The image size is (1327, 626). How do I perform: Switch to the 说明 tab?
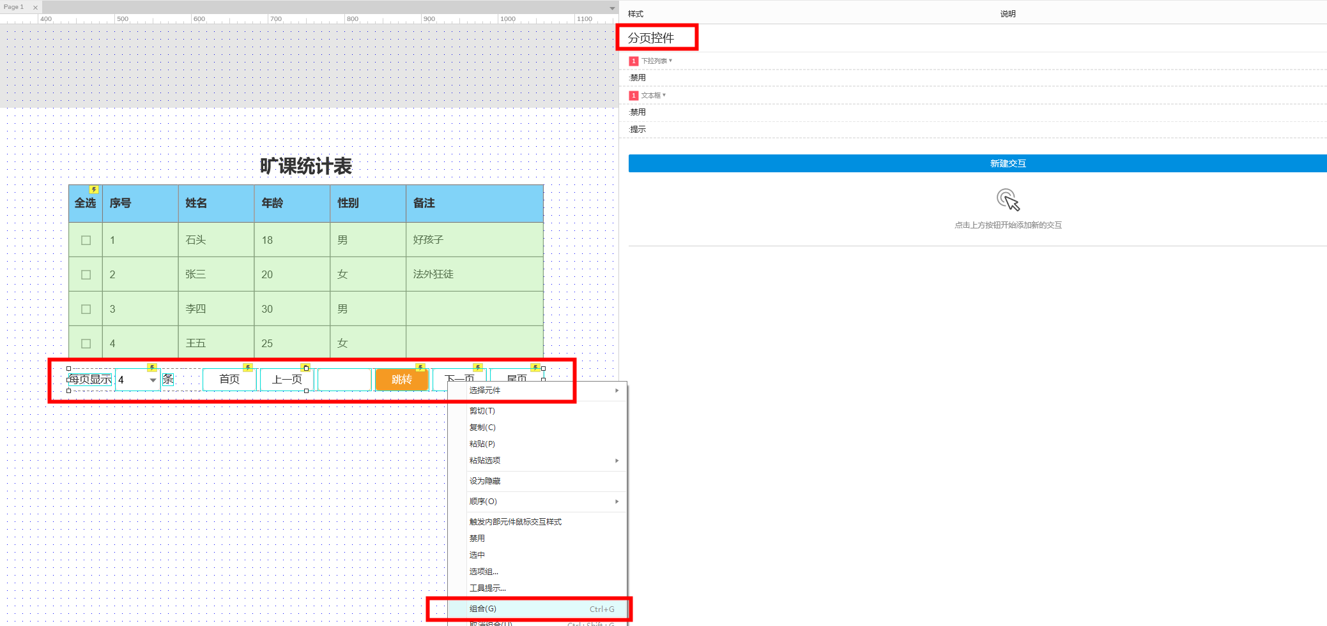(1008, 14)
